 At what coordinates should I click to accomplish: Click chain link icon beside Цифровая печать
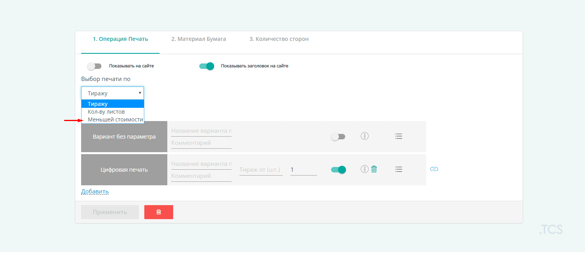tap(434, 169)
